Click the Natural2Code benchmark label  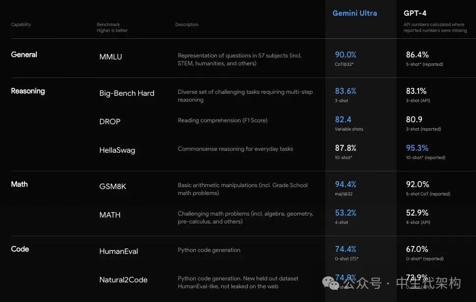coord(123,280)
